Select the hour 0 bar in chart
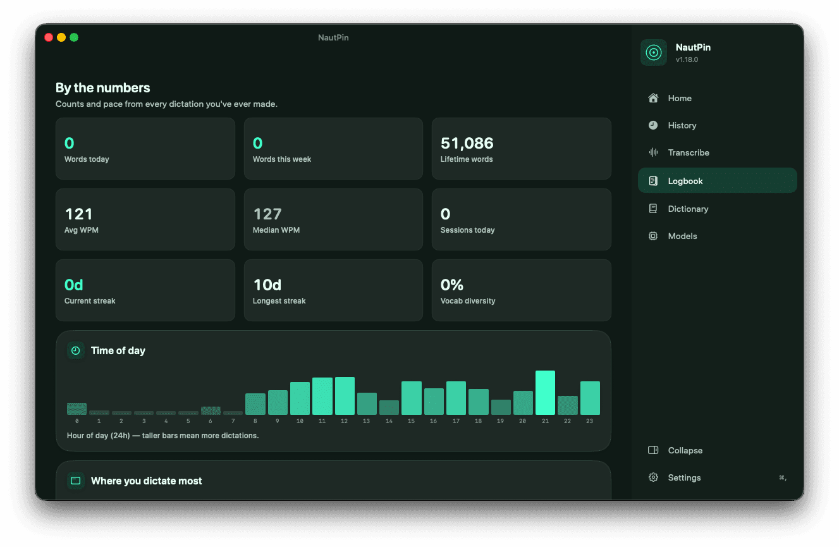 coord(77,409)
